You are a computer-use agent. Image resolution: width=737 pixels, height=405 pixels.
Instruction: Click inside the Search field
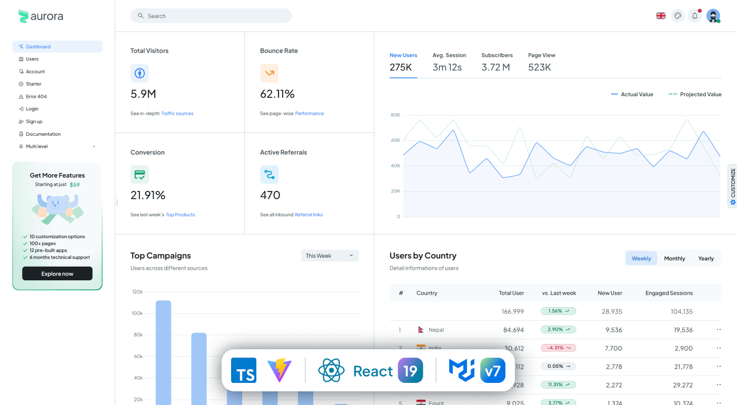point(211,15)
